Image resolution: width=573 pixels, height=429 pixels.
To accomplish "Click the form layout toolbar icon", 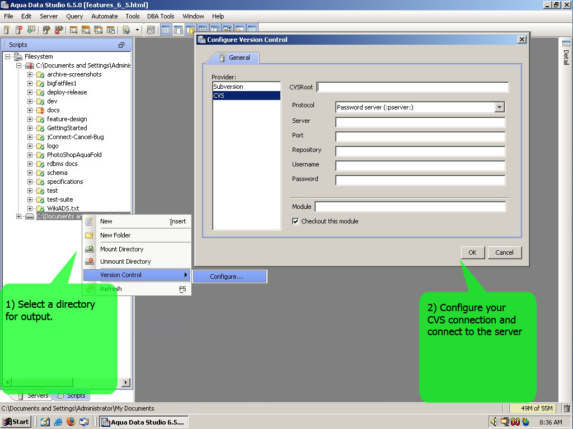I will (x=179, y=30).
